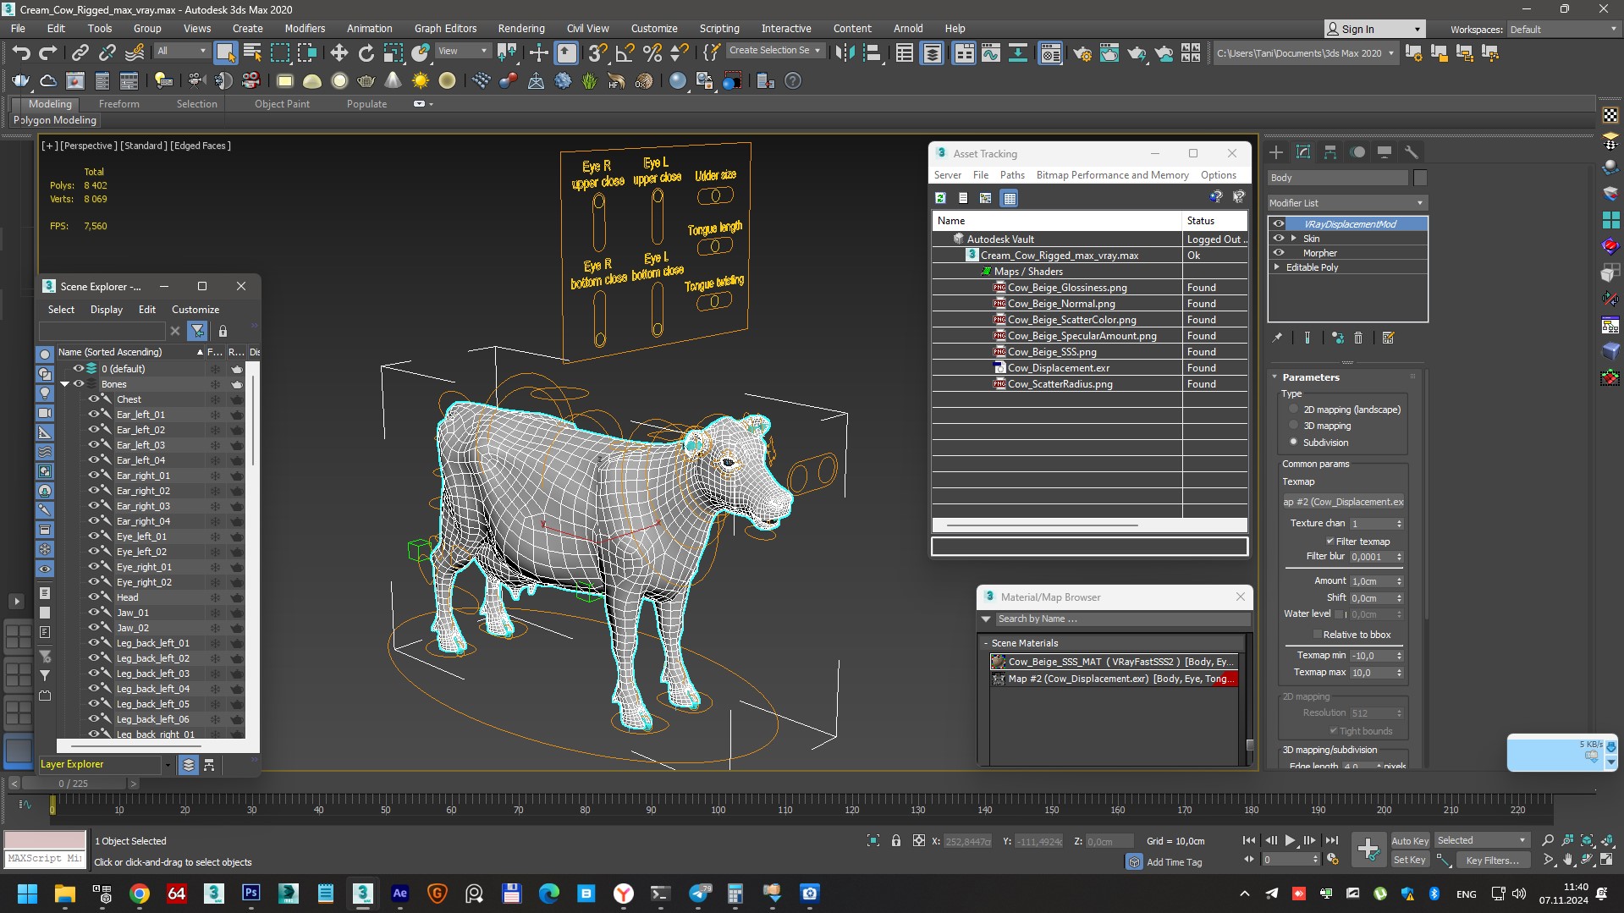Open After Effects from the taskbar
Image resolution: width=1624 pixels, height=913 pixels.
point(399,893)
